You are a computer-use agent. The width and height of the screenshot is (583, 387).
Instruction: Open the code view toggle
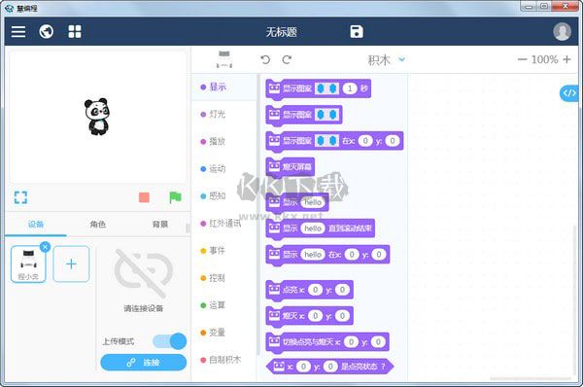[x=568, y=92]
